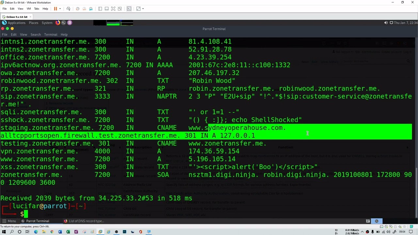Click the stretch guest display icon
This screenshot has width=418, height=235.
tap(138, 8)
